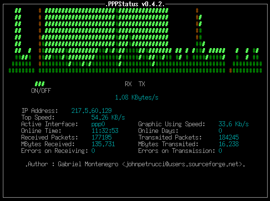270x201 pixels.
Task: Click the active interface value ppp0
Action: [98, 124]
